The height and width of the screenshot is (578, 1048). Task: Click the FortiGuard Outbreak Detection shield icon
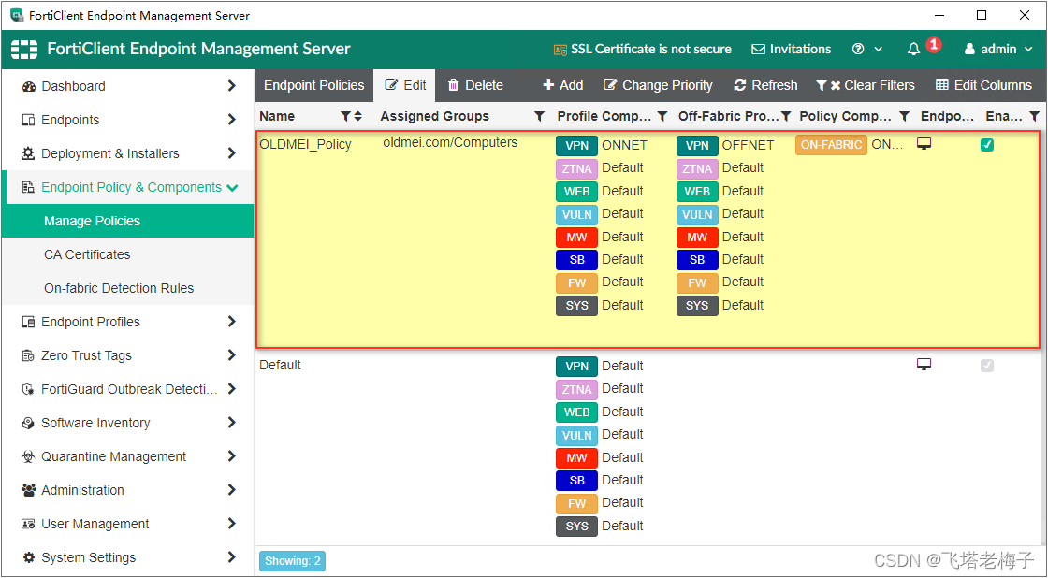point(28,389)
